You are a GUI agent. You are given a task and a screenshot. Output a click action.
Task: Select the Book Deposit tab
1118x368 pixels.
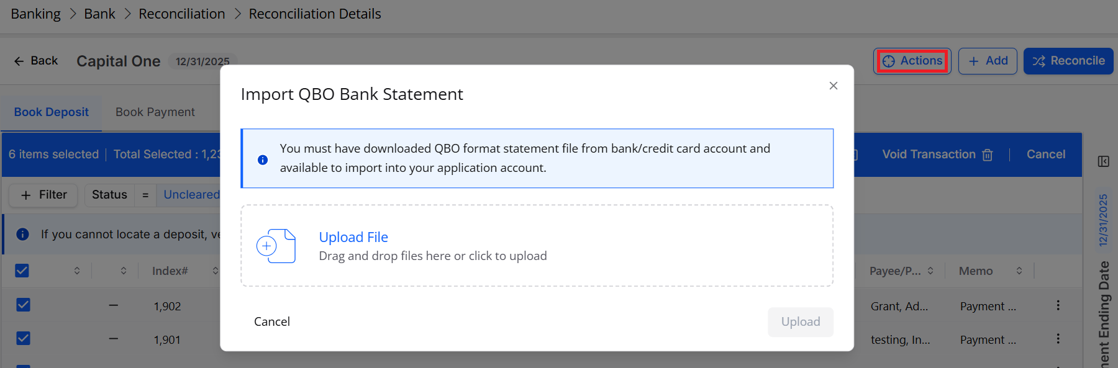click(52, 112)
